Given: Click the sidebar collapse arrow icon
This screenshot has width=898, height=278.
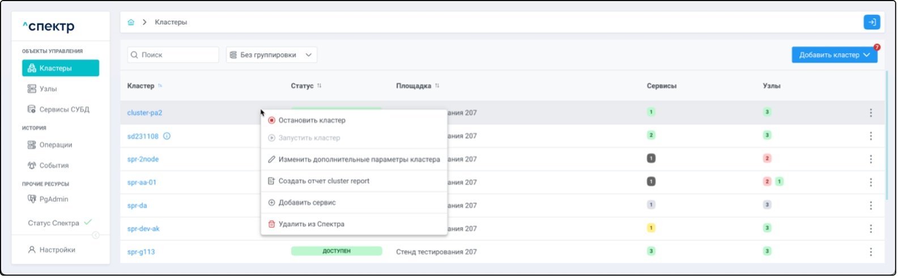Looking at the screenshot, I should (x=96, y=235).
